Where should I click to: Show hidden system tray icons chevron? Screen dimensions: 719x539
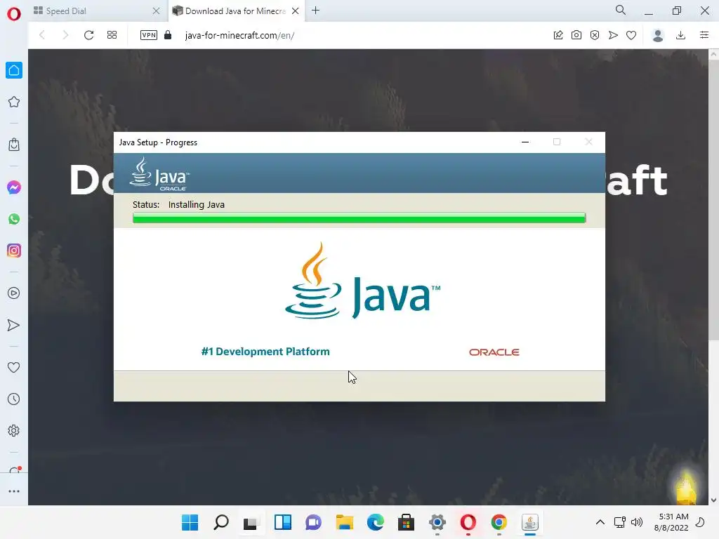600,522
